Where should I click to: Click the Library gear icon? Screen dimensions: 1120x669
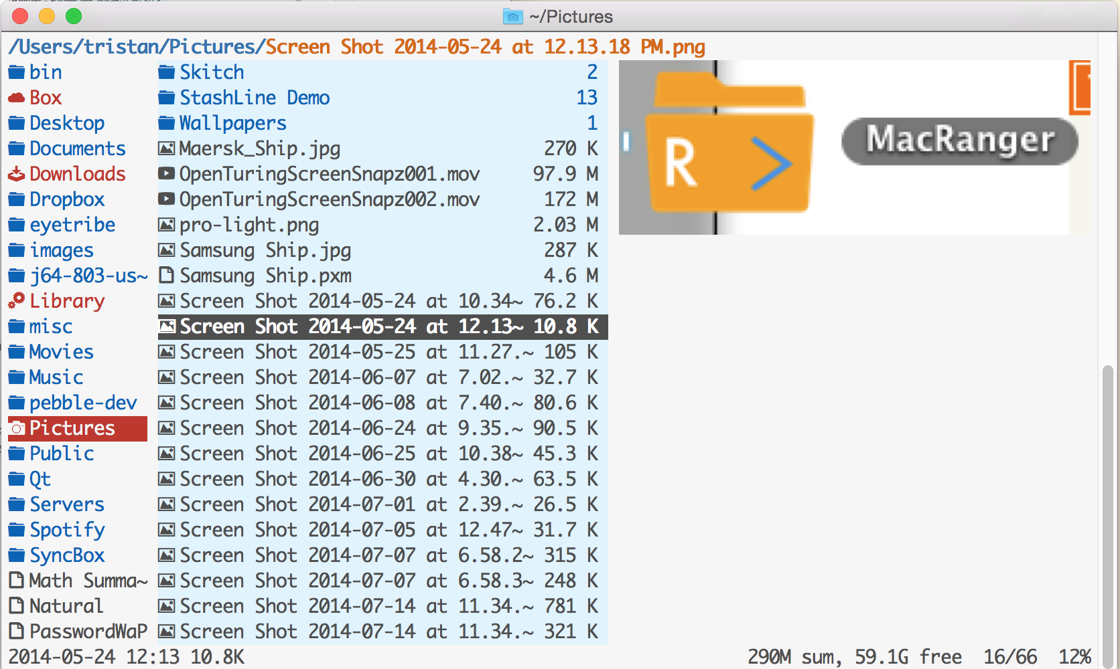(17, 301)
